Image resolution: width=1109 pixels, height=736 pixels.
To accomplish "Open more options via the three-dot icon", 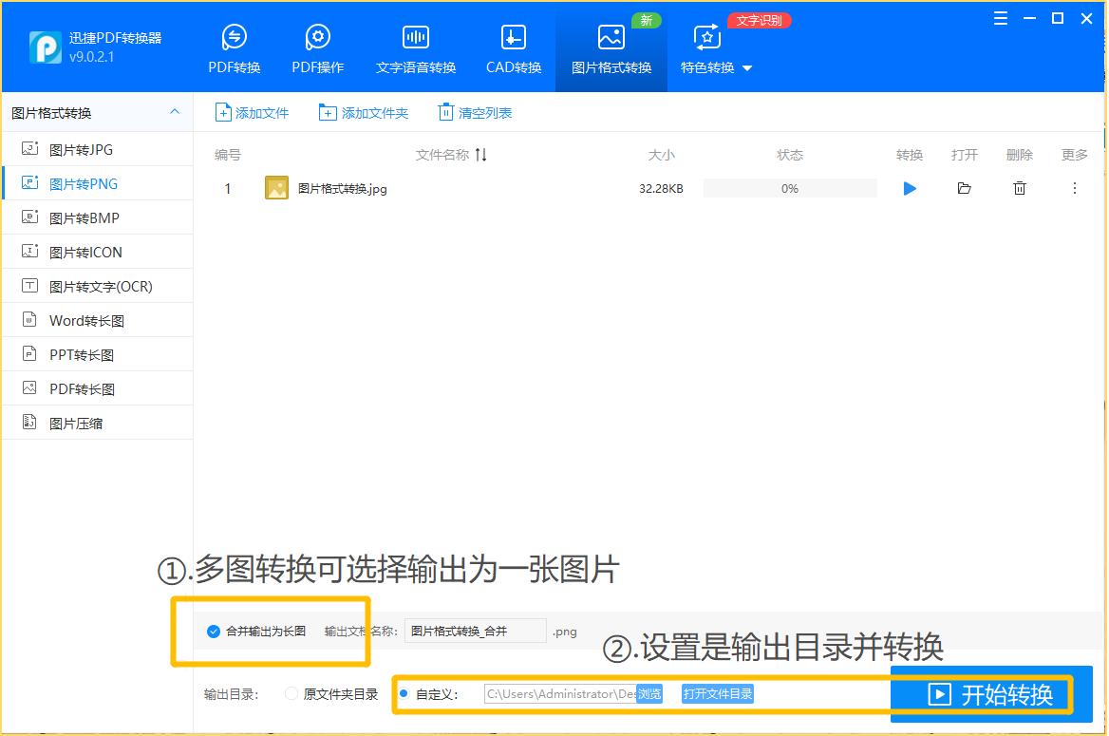I will (1074, 188).
